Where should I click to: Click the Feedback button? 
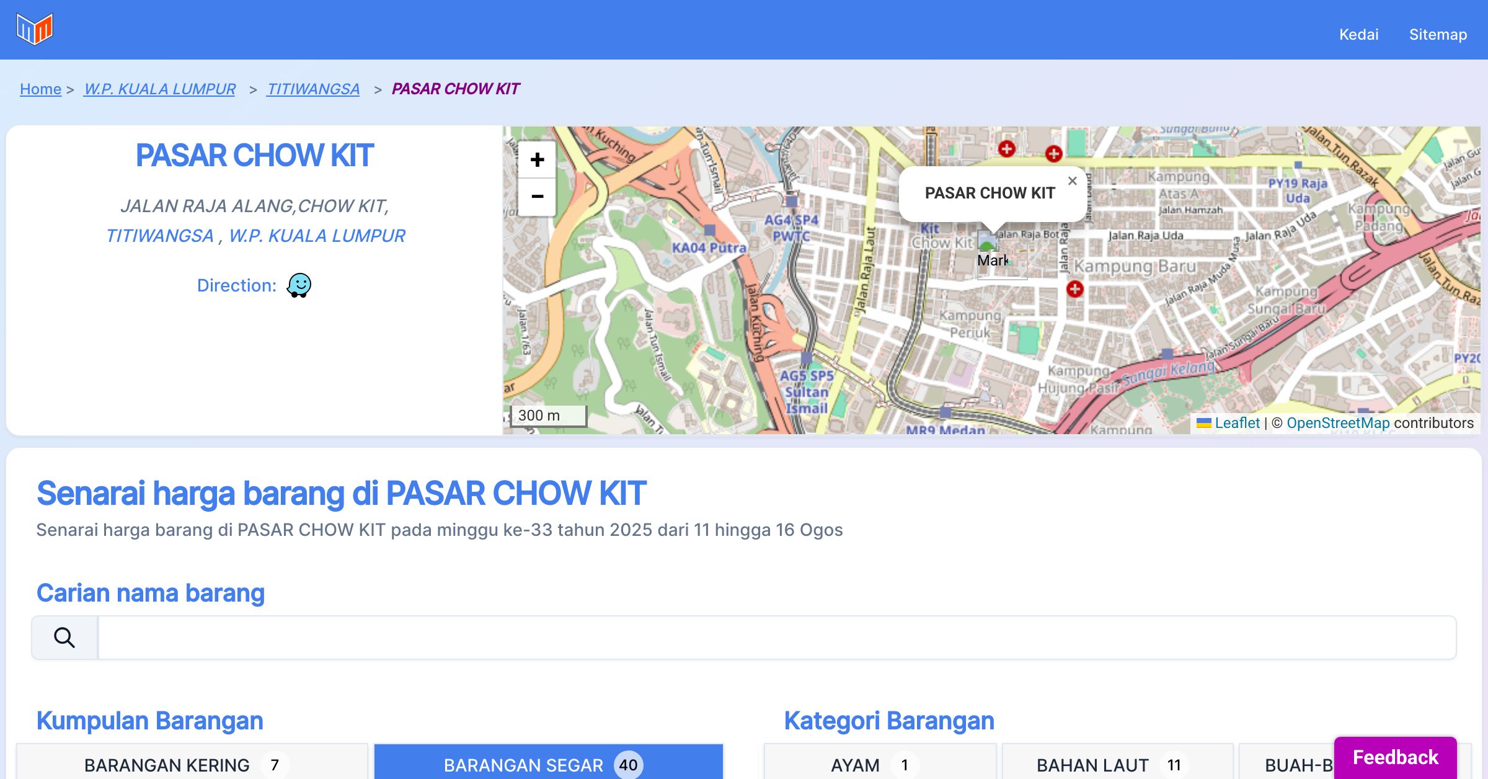(1395, 757)
